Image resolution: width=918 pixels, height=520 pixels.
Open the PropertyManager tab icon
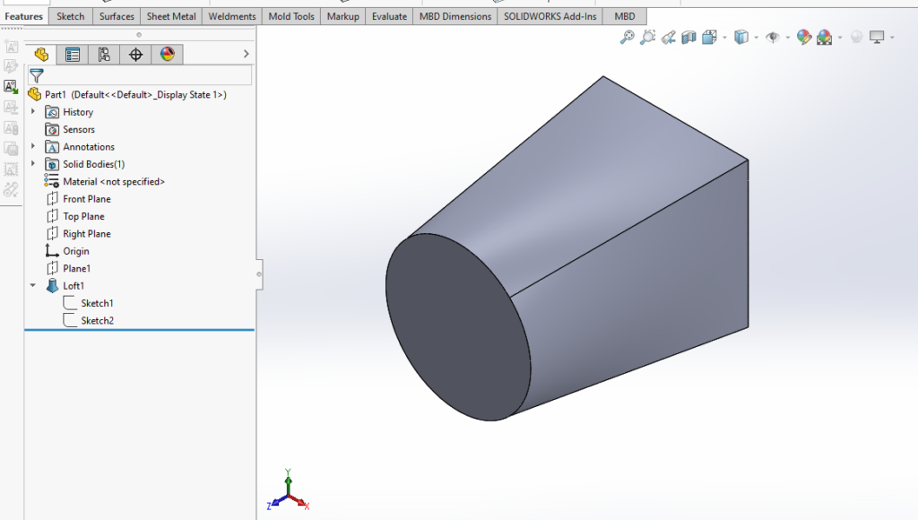[73, 54]
